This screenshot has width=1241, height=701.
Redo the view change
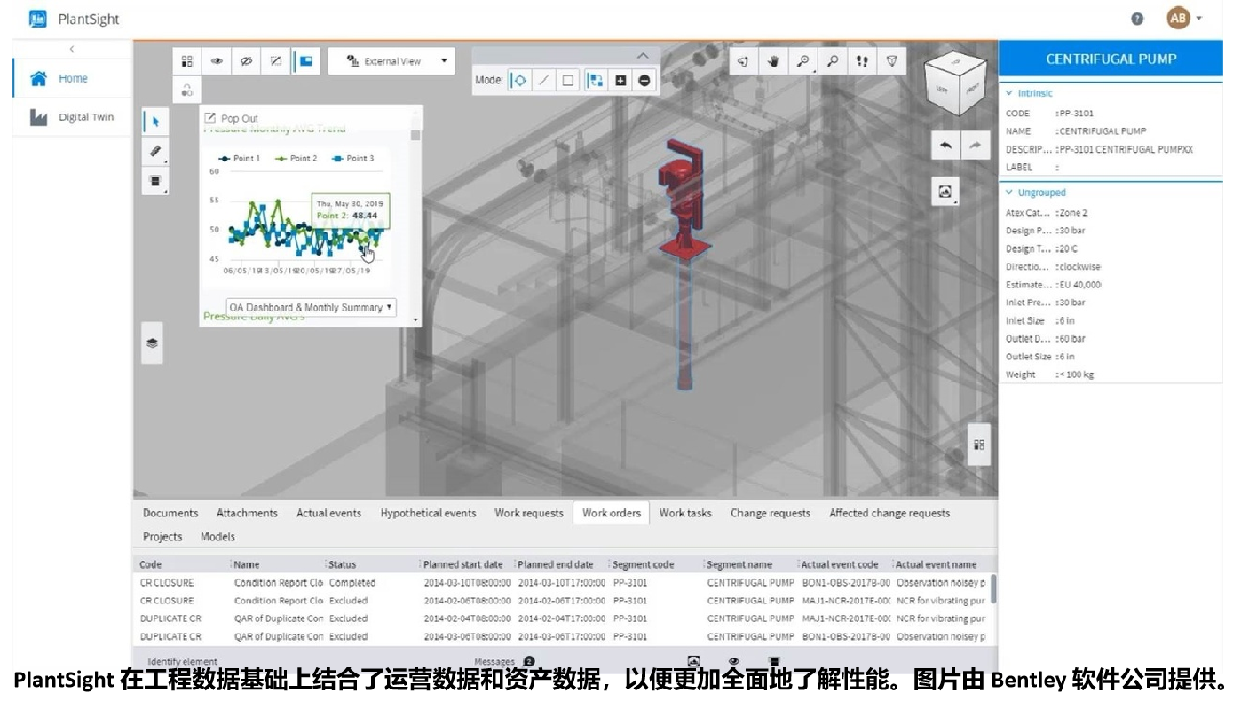click(x=975, y=146)
